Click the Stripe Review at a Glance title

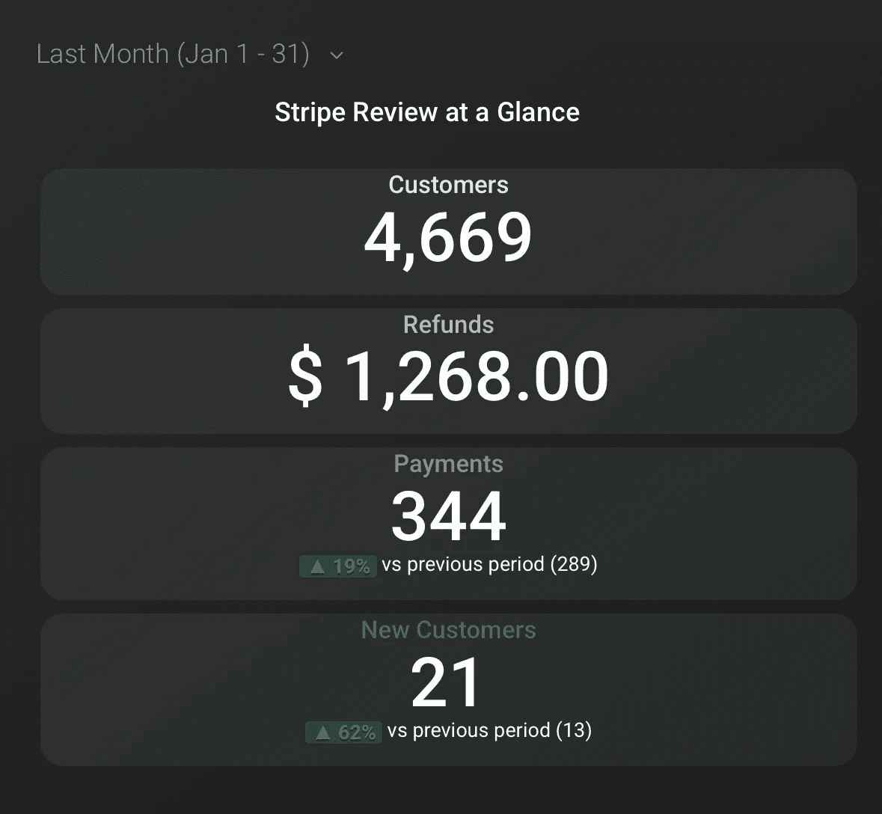(427, 112)
